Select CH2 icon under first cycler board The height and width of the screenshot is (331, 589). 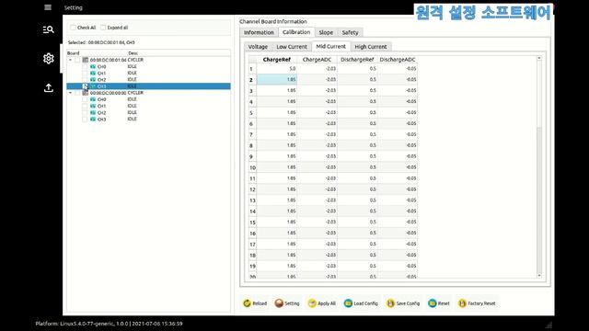point(93,80)
